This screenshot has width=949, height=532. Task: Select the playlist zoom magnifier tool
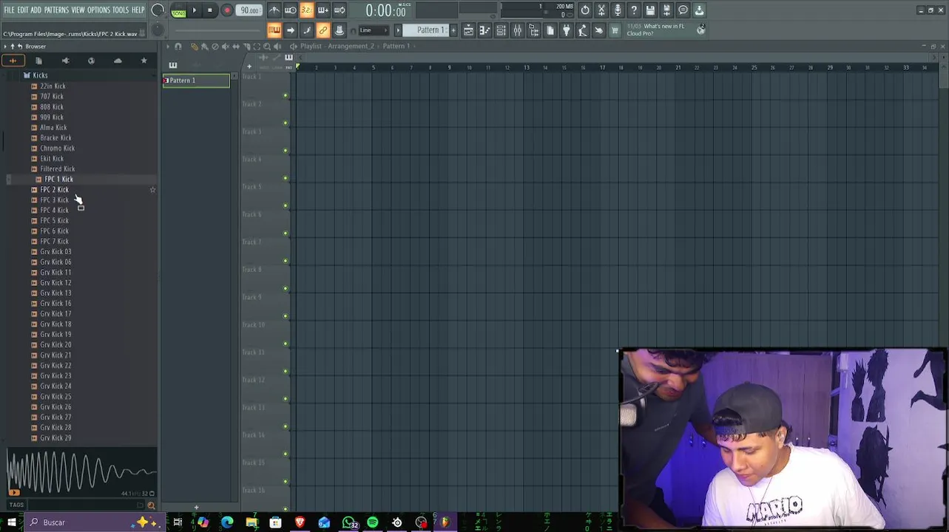pos(267,47)
